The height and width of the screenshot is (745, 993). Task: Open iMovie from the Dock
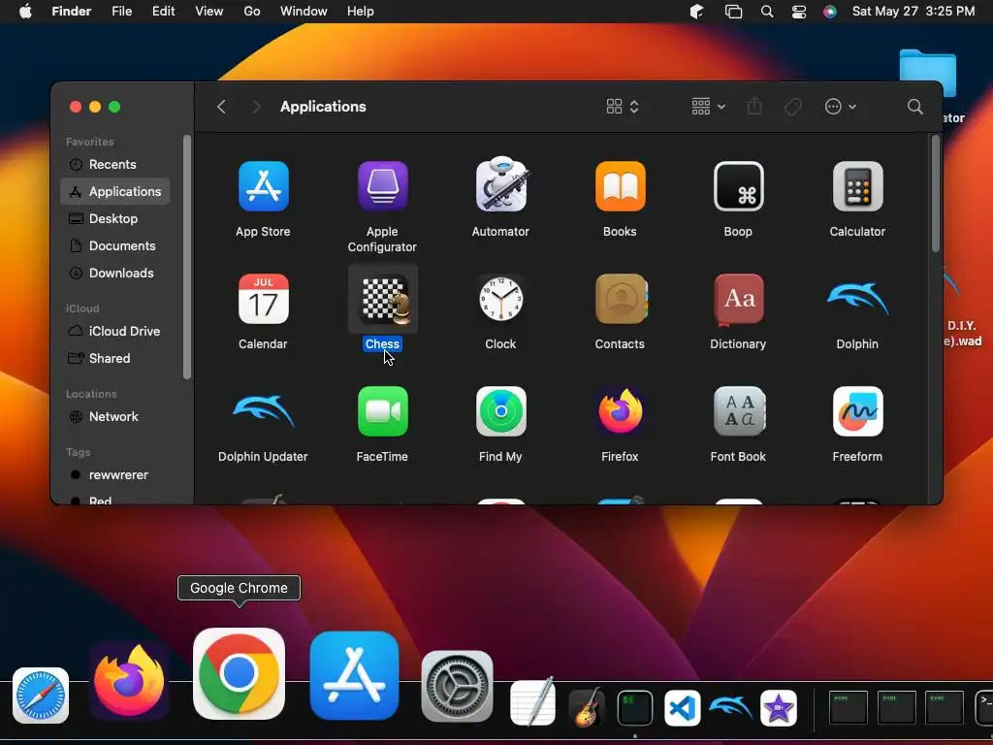click(779, 707)
